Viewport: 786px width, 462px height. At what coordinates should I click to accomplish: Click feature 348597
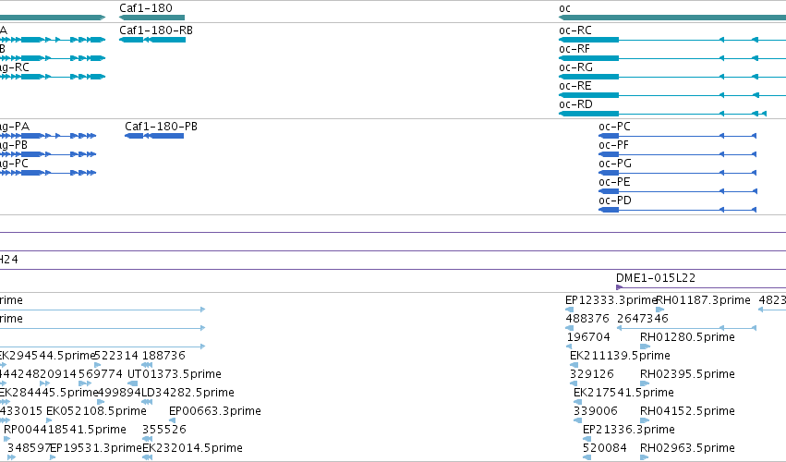pos(29,448)
